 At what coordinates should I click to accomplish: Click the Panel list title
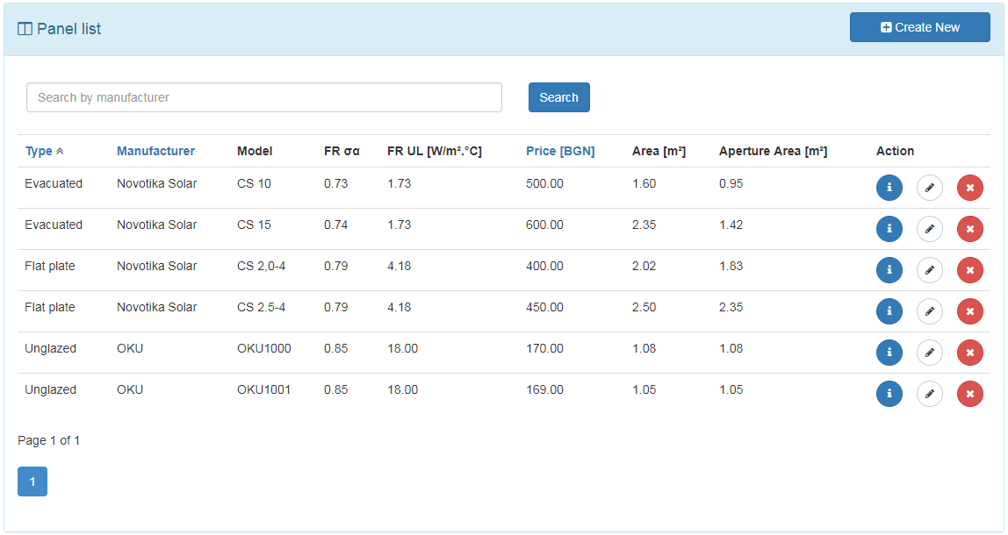coord(68,29)
